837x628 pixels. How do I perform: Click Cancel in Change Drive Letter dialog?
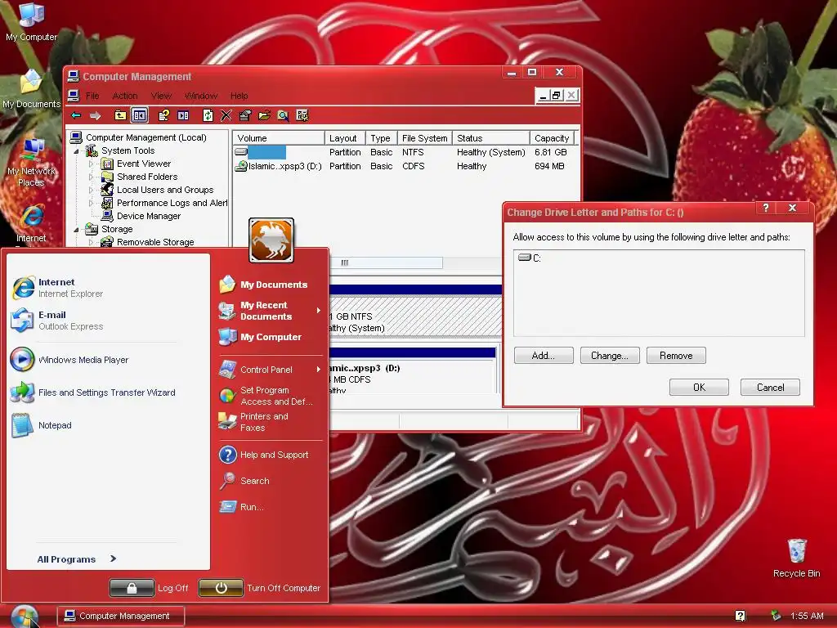[x=770, y=387]
